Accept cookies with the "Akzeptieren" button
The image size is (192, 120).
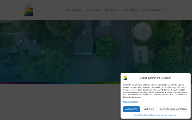click(131, 109)
